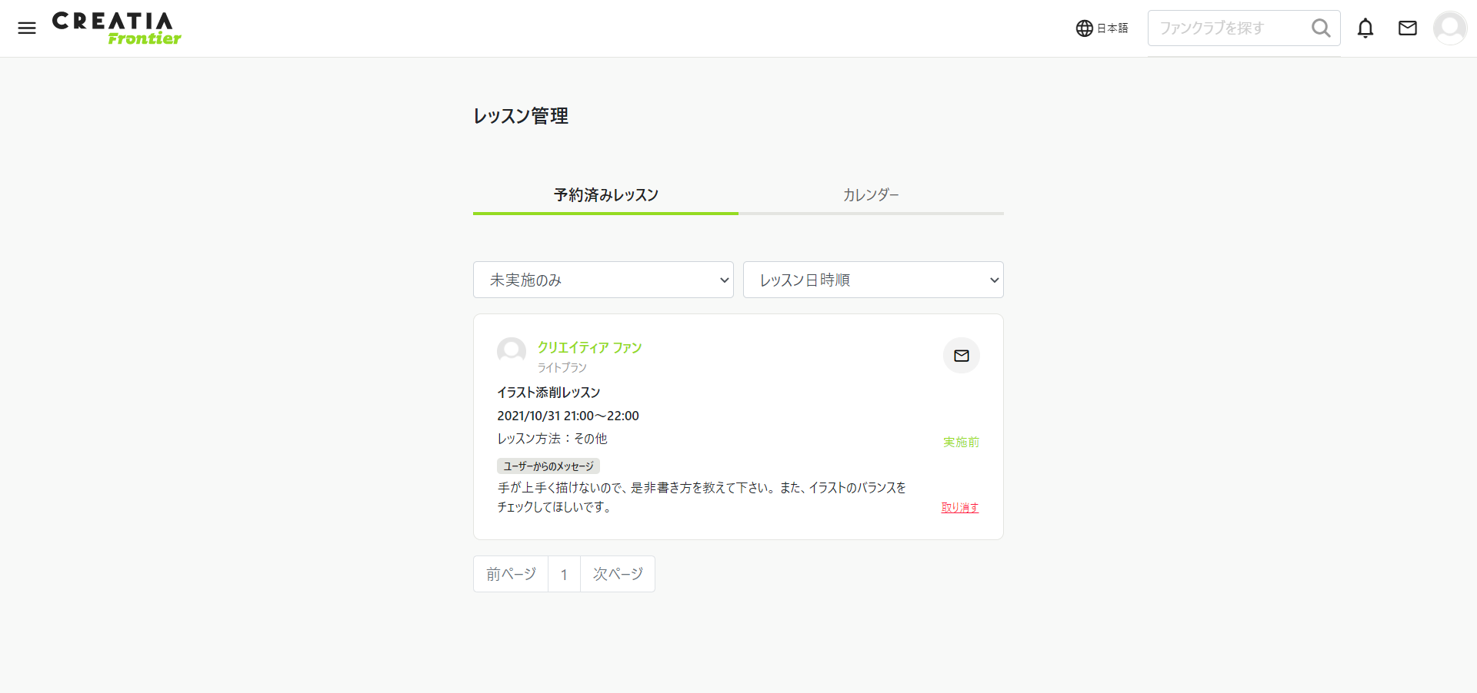Image resolution: width=1477 pixels, height=693 pixels.
Task: Switch to the カレンダー tab
Action: pyautogui.click(x=871, y=194)
